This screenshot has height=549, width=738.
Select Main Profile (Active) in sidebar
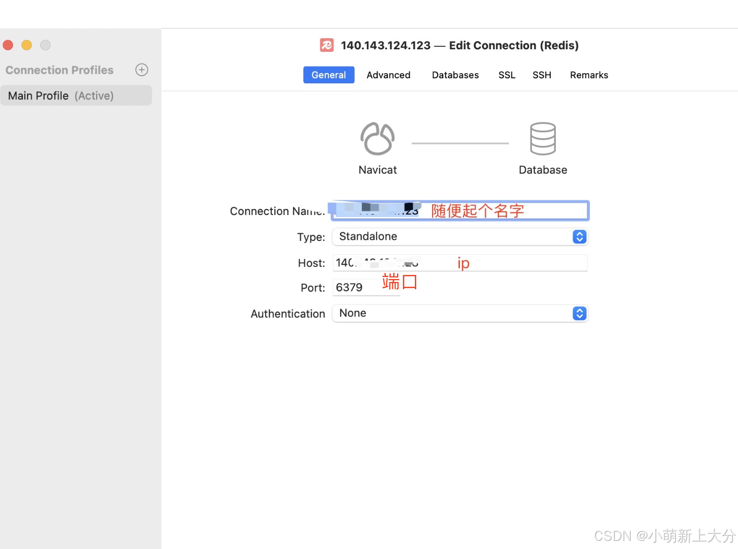pos(76,96)
